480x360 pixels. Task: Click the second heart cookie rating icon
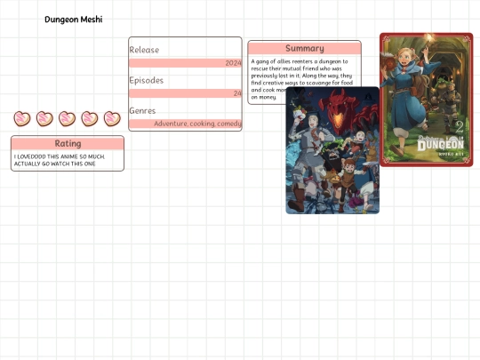point(44,118)
